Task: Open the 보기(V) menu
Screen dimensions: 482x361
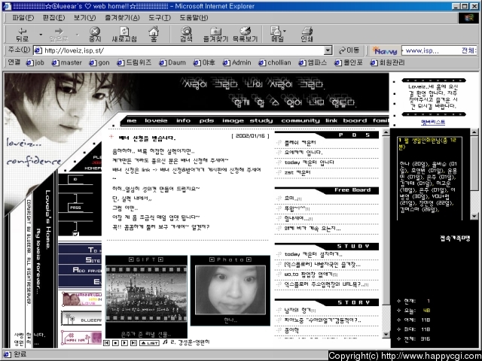Action: [84, 18]
